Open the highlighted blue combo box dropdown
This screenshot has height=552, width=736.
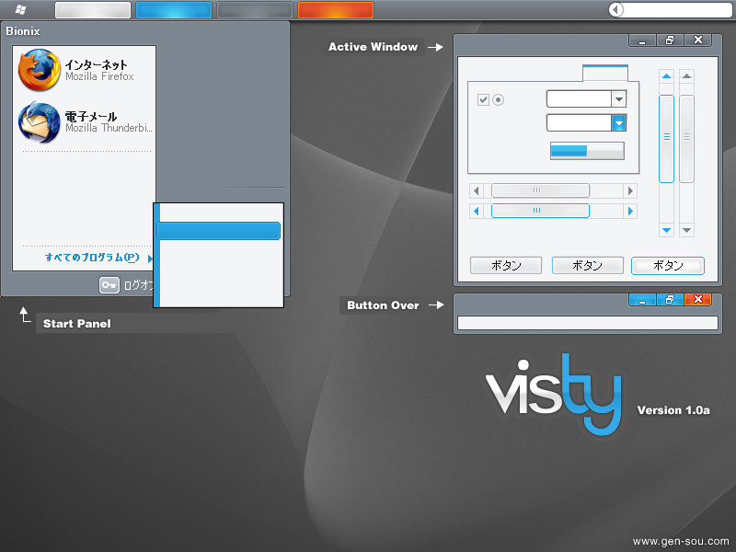[x=619, y=121]
